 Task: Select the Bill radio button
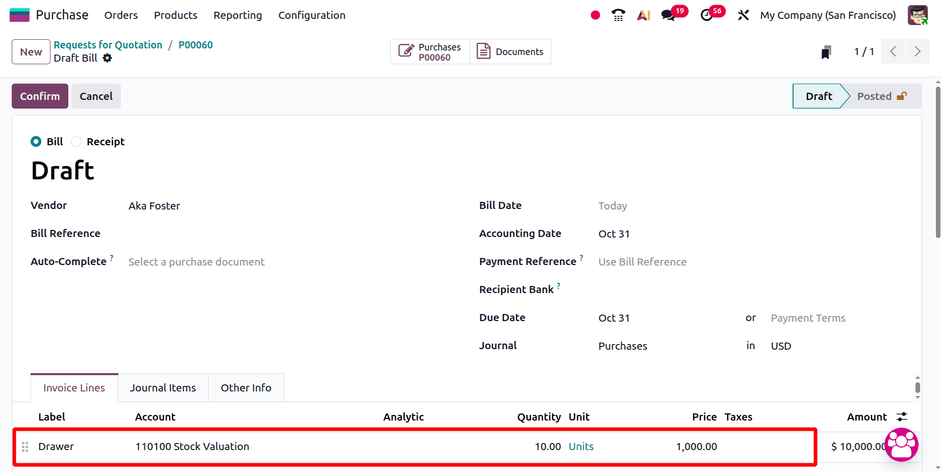(36, 141)
